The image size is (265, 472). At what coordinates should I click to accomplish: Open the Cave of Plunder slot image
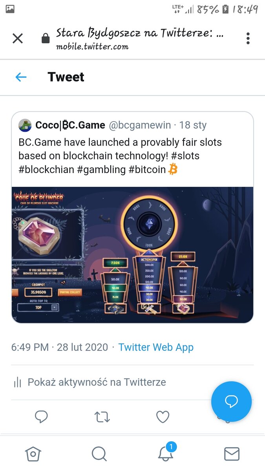click(132, 254)
